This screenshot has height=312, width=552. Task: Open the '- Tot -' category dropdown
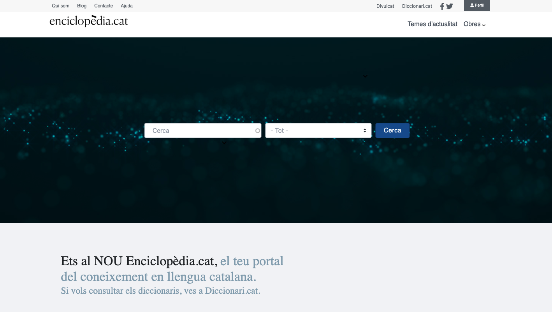(318, 130)
